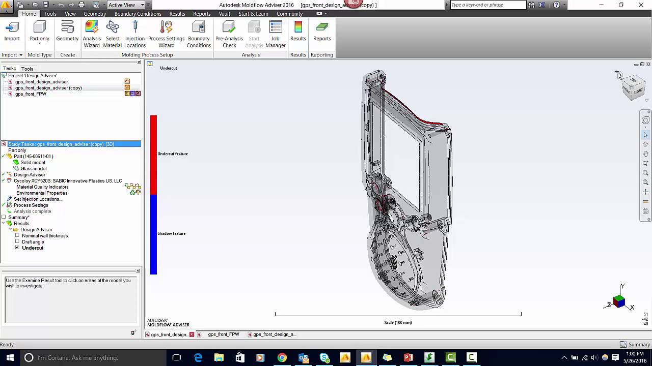
Task: Select gps_front_FPW study in project
Action: [31, 94]
